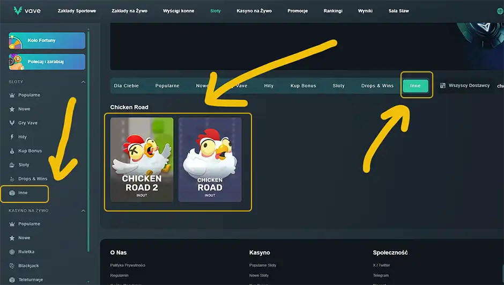Open Nowe Sloty footer link
The height and width of the screenshot is (285, 504).
coord(259,276)
